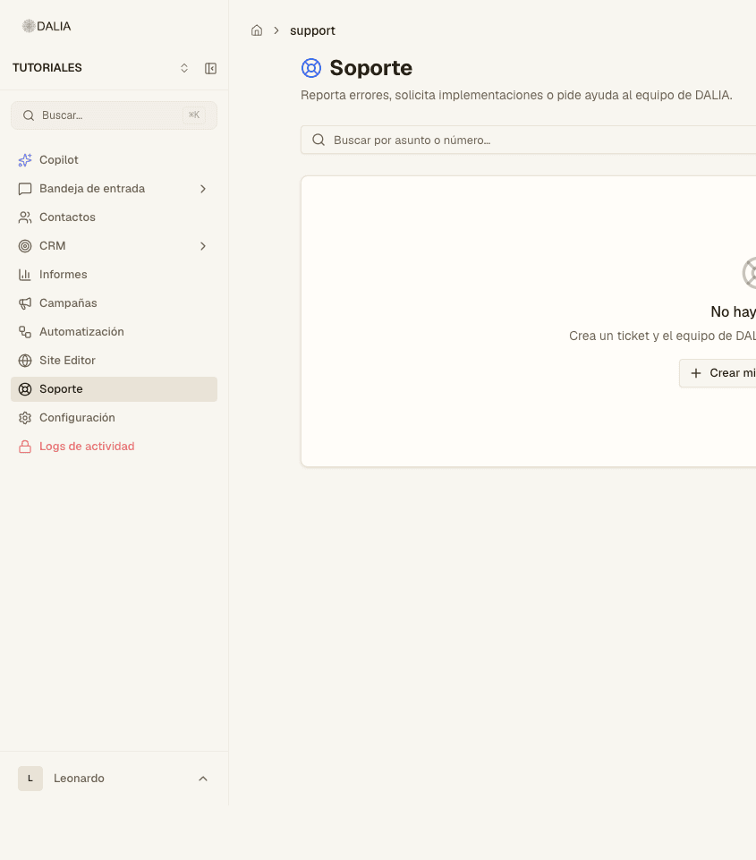Click the TUTORIALES workspace name
The image size is (756, 860).
tap(47, 67)
